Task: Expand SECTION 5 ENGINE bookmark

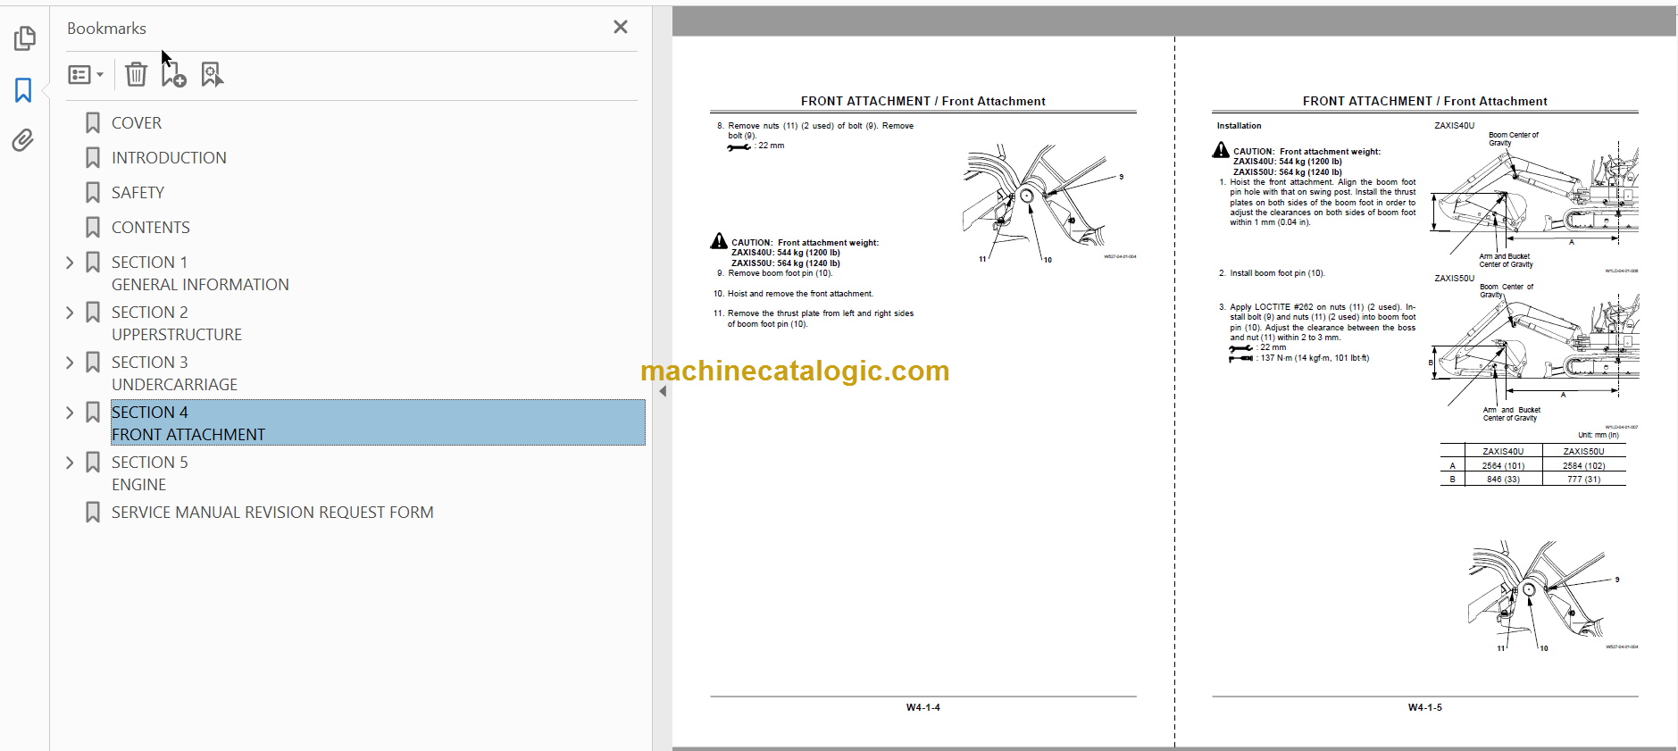Action: coord(70,463)
